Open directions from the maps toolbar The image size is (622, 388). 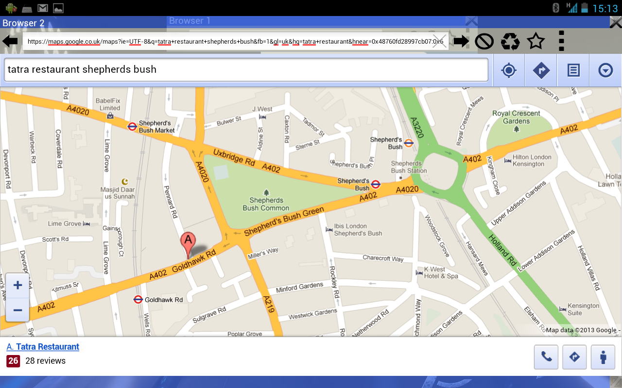coord(541,70)
